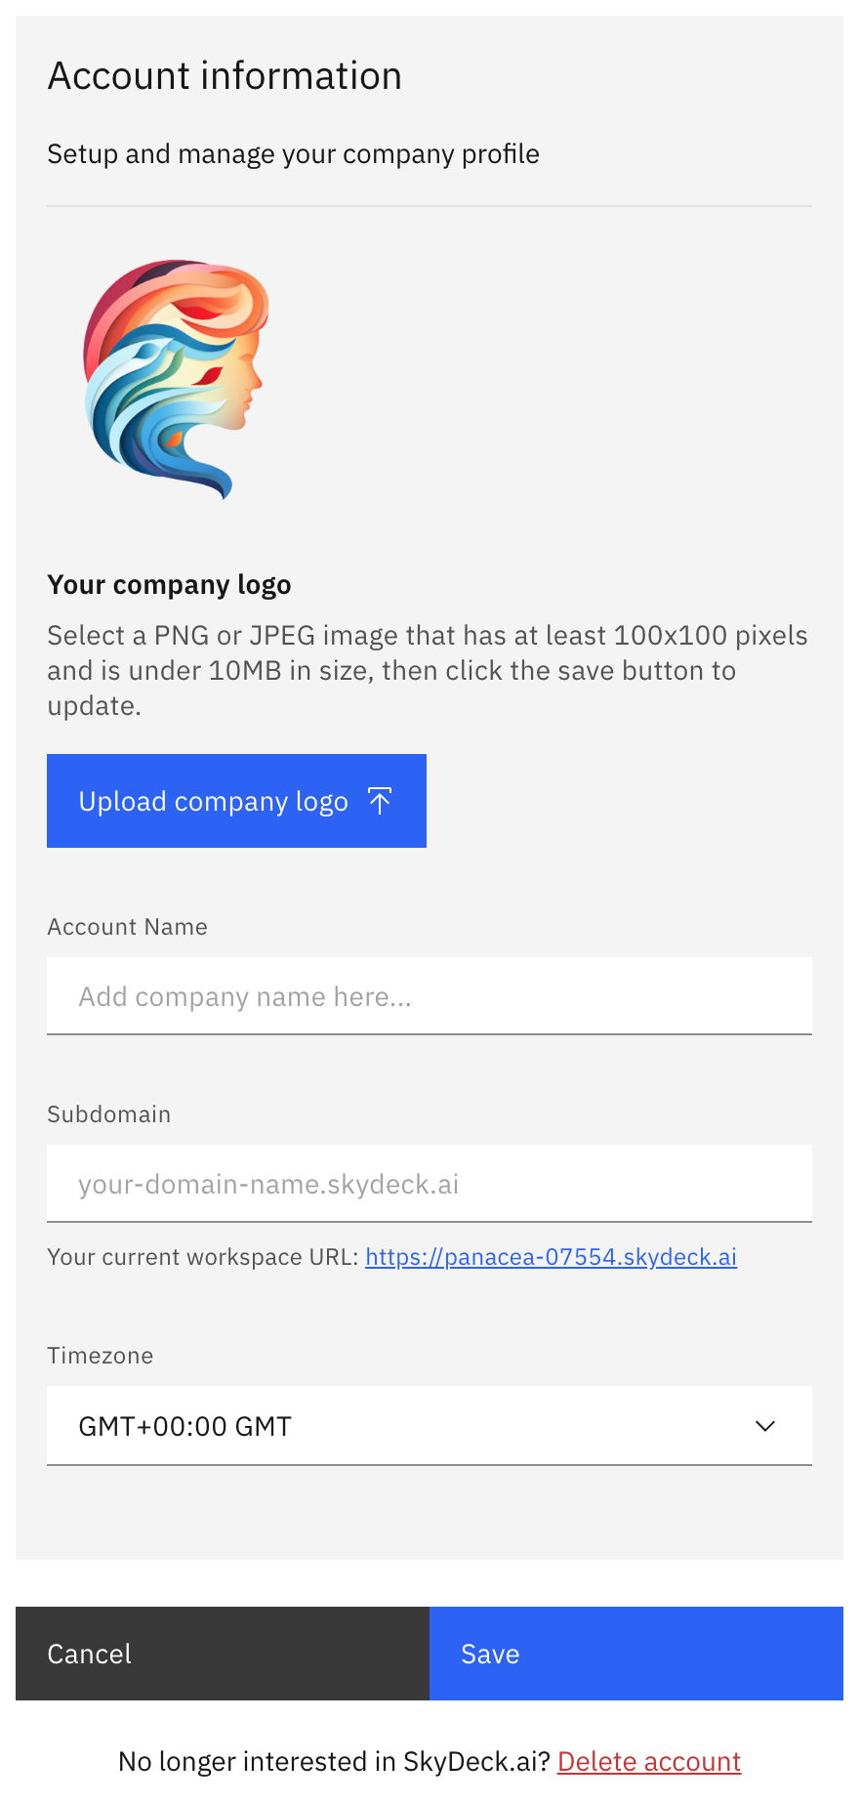Image resolution: width=861 pixels, height=1803 pixels.
Task: Visit the panacea-07554.skydeck.ai workspace link
Action: click(x=551, y=1257)
